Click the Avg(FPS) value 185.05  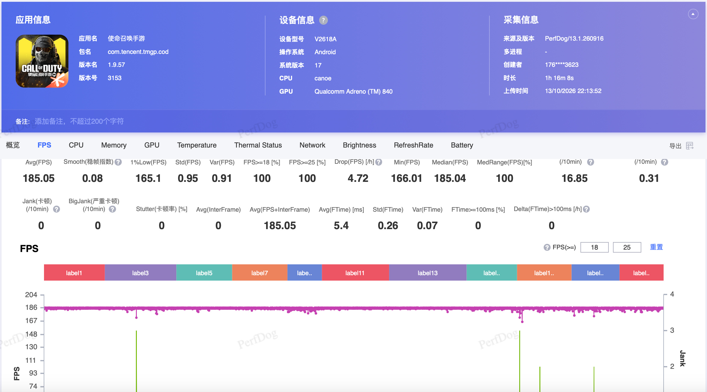pyautogui.click(x=39, y=178)
